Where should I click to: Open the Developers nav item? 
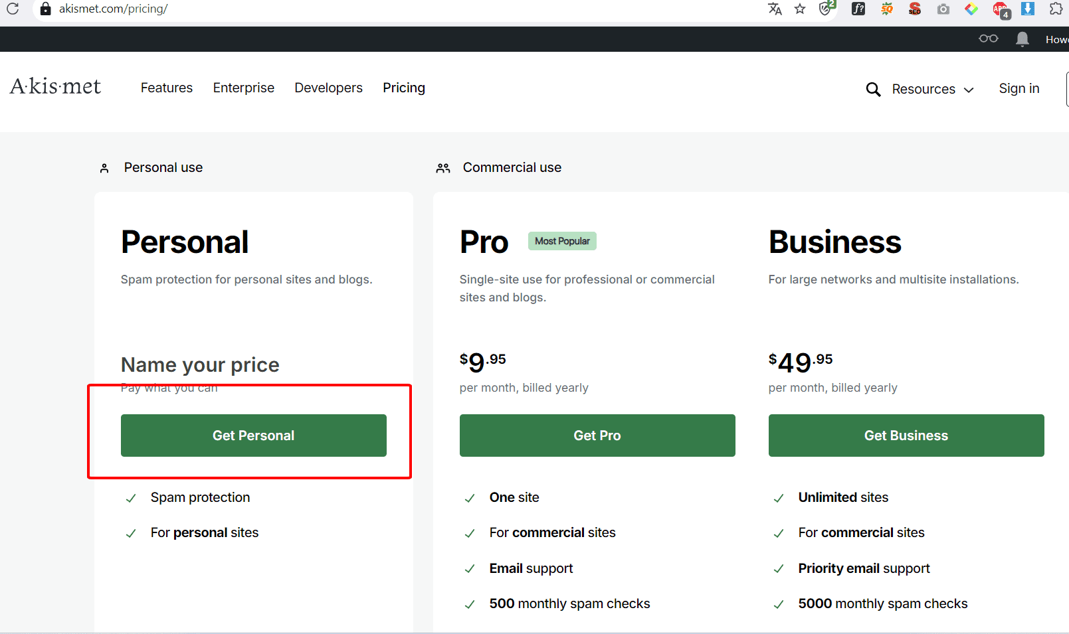[329, 88]
